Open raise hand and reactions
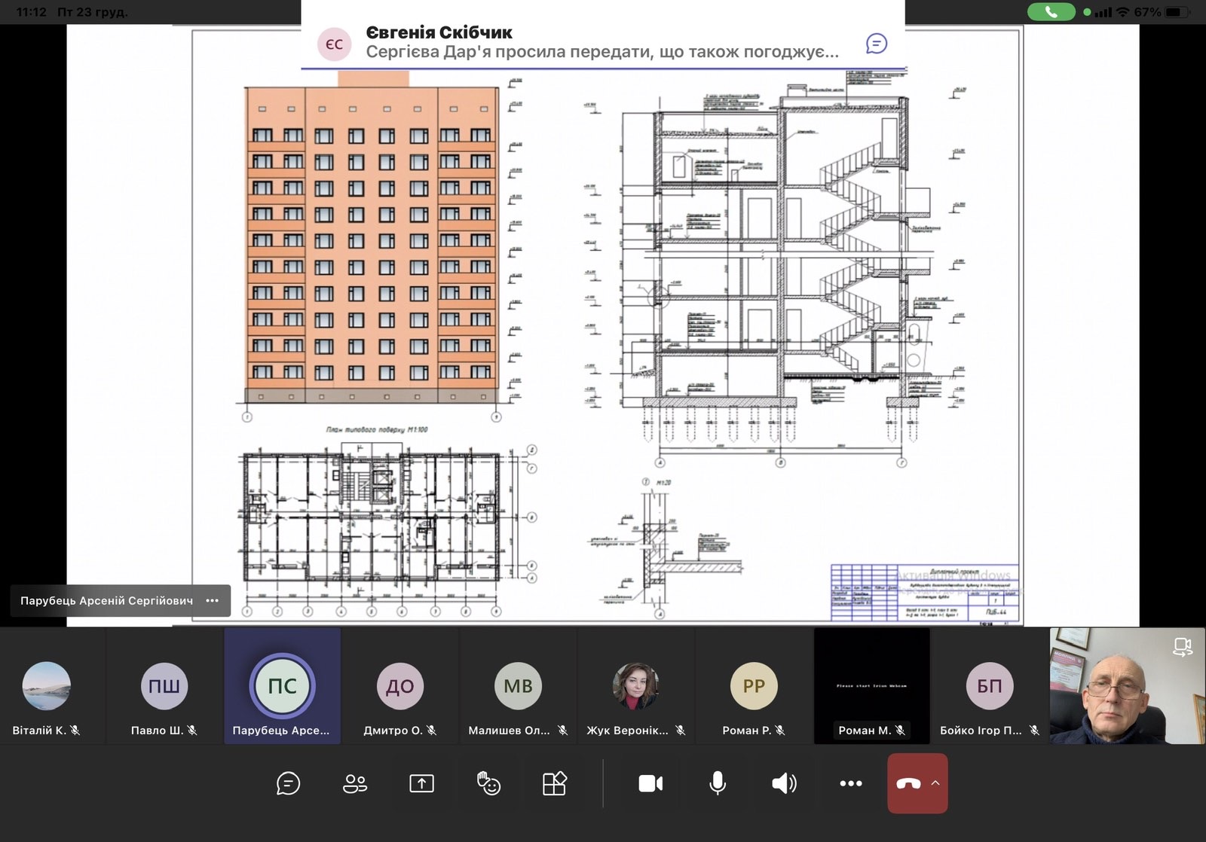 [488, 783]
